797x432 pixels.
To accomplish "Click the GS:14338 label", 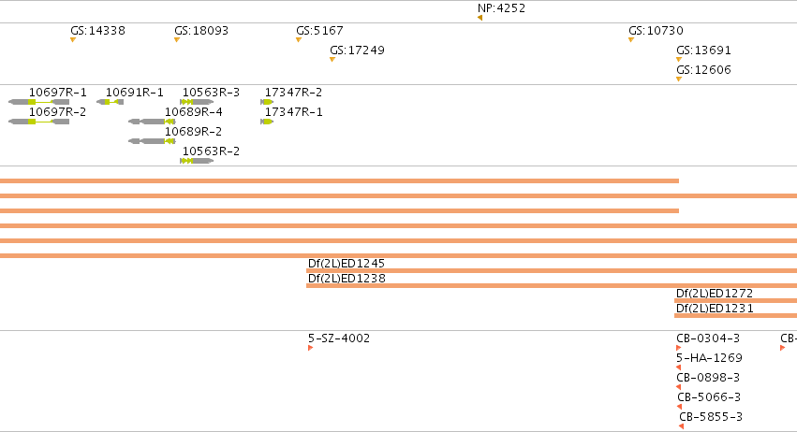I will (97, 31).
